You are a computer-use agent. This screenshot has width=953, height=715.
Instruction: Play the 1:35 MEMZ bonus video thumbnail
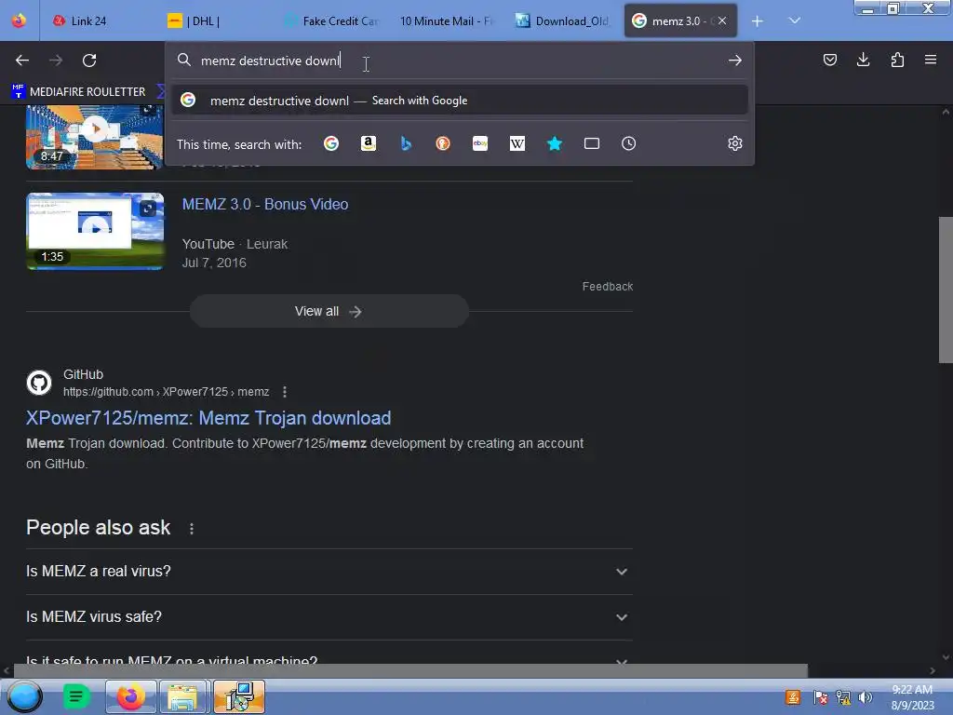[x=95, y=231]
